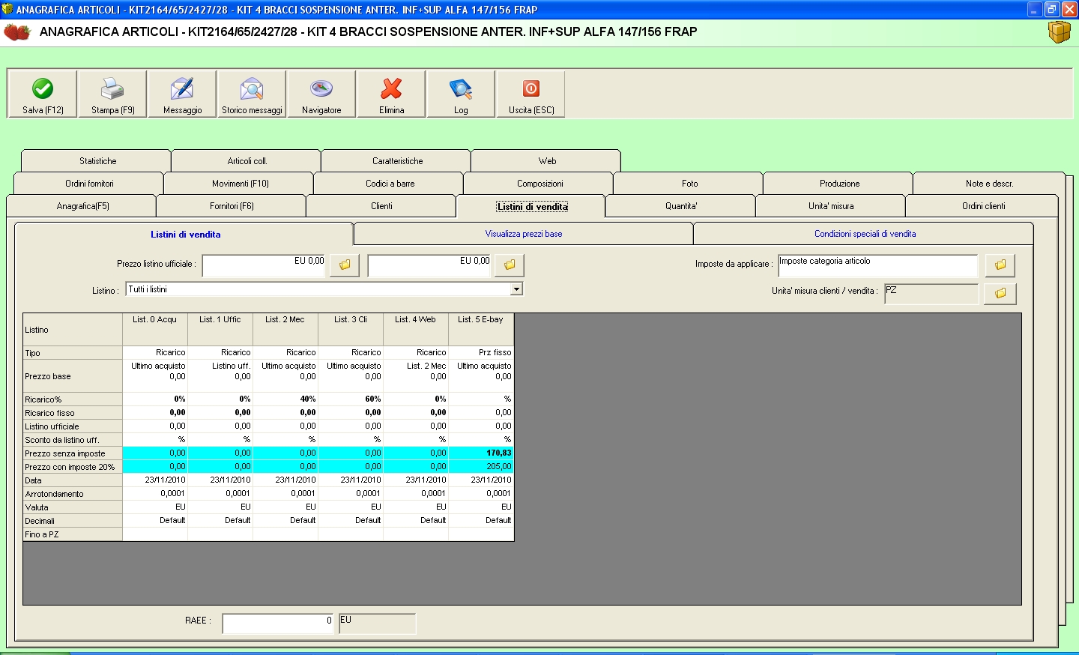The height and width of the screenshot is (655, 1079).
Task: Expand the Listino dropdown arrow
Action: [516, 289]
